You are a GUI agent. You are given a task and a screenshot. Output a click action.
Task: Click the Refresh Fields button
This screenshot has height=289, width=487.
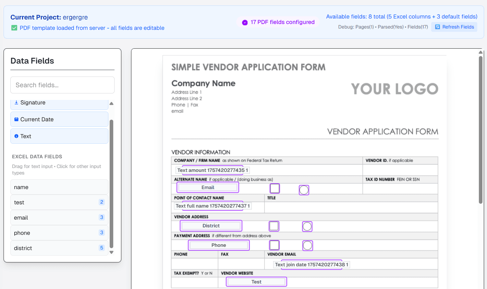pyautogui.click(x=454, y=27)
